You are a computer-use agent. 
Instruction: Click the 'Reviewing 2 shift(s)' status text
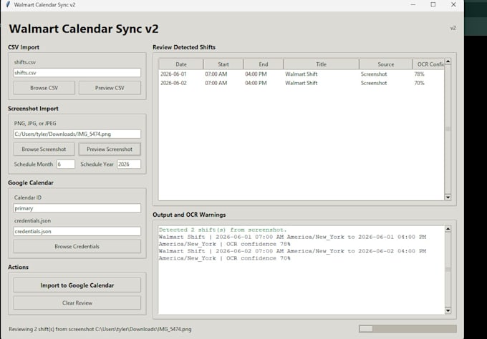tap(100, 329)
